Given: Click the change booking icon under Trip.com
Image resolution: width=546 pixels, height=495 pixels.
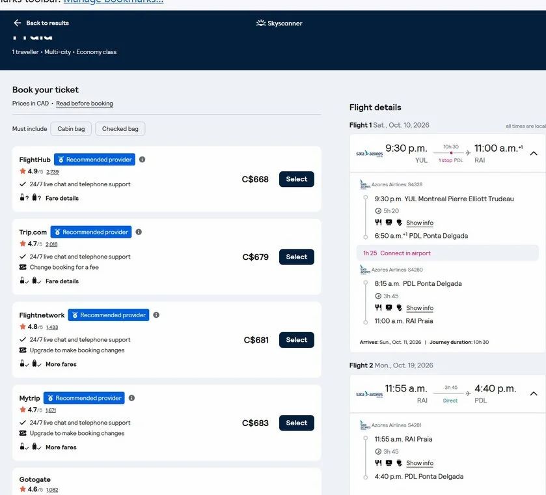Looking at the screenshot, I should 23,267.
